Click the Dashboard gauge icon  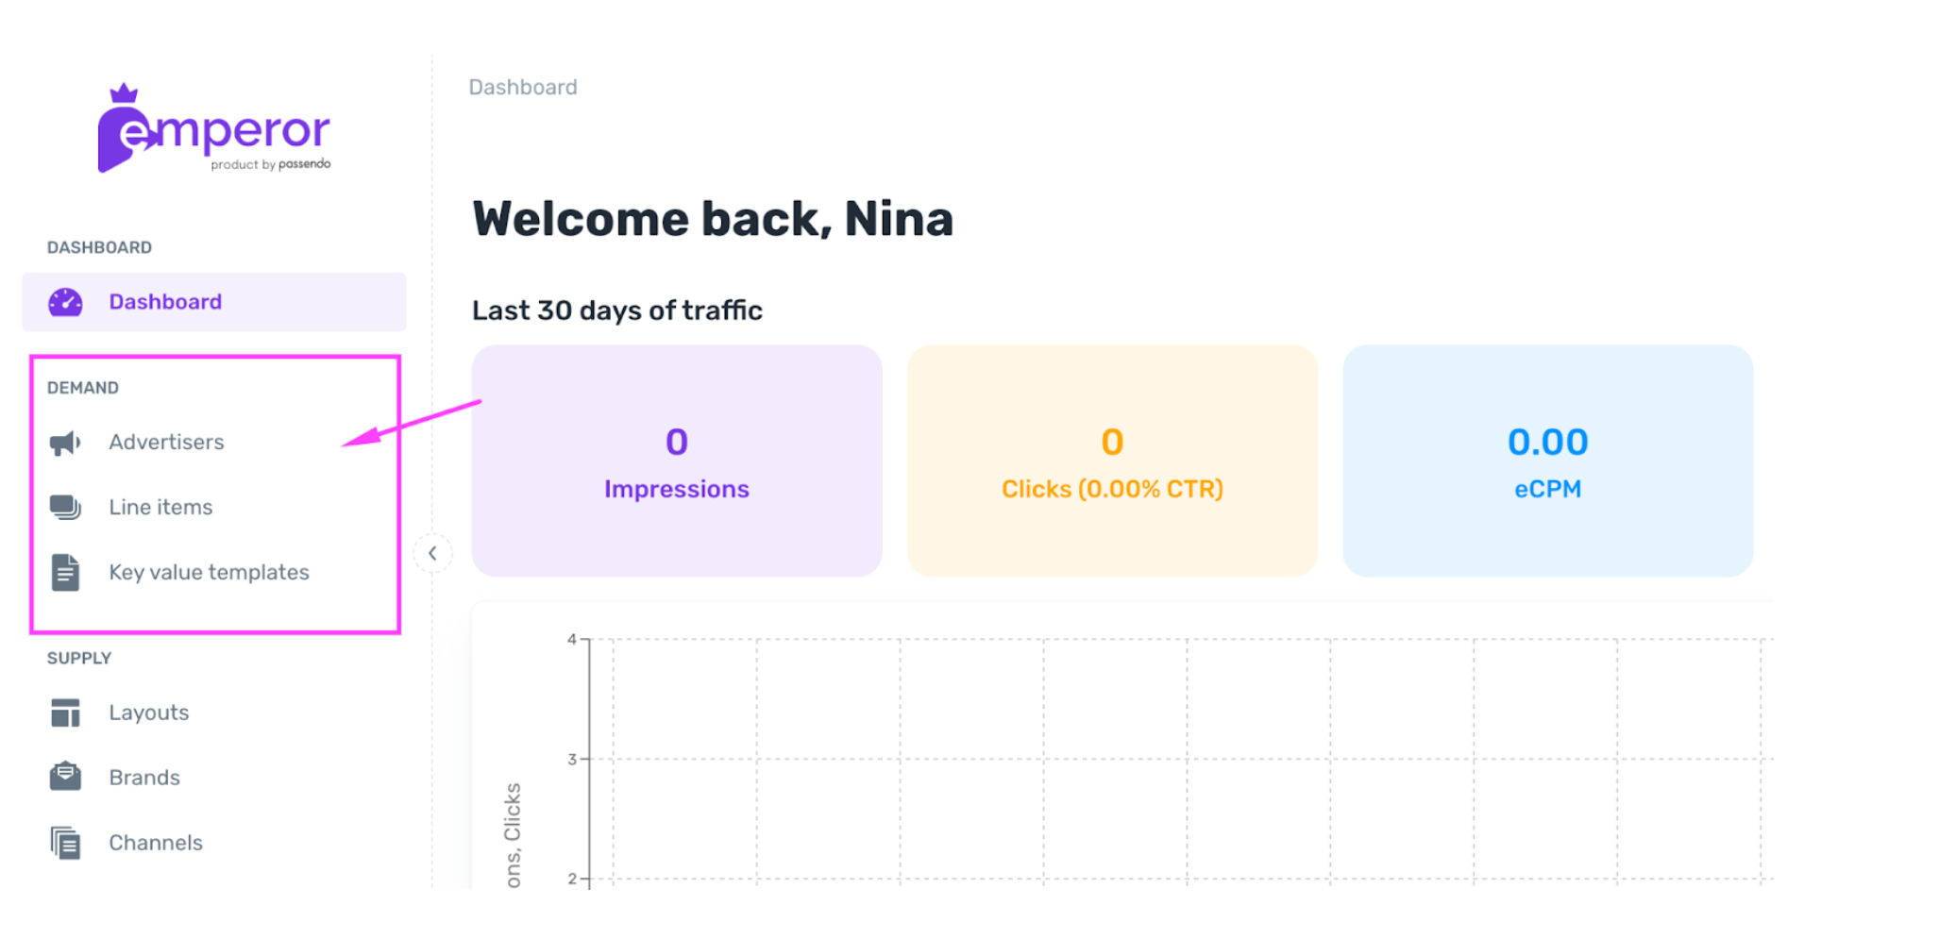[65, 302]
